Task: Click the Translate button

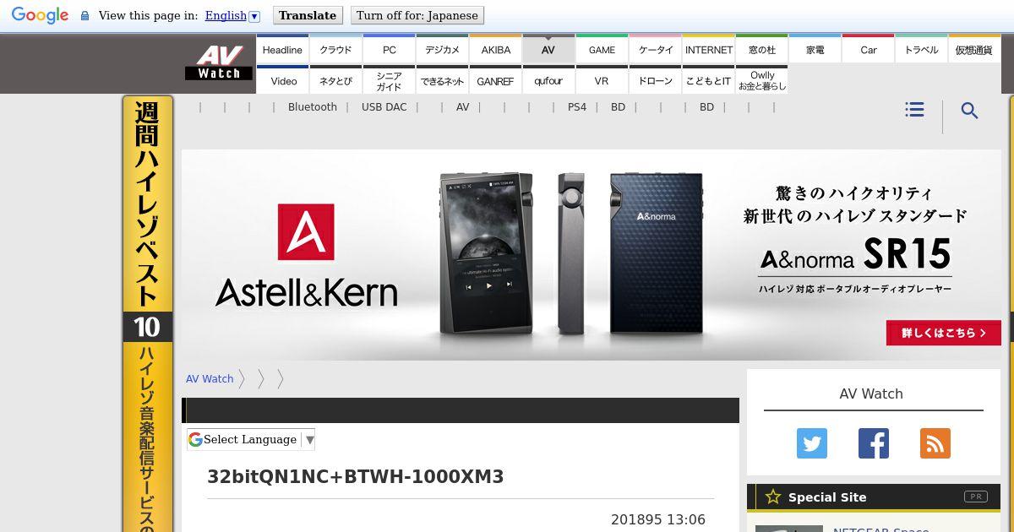Action: pyautogui.click(x=308, y=15)
